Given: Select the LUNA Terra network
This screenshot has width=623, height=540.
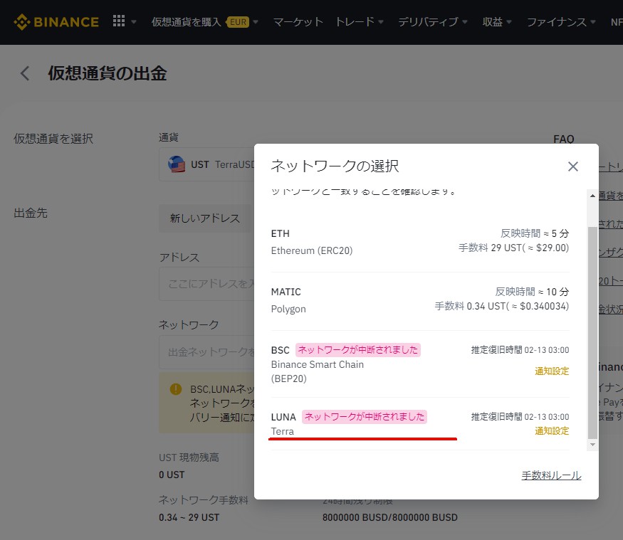Looking at the screenshot, I should click(420, 423).
